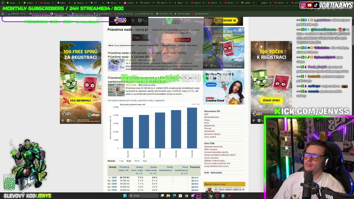This screenshot has width=354, height=199.
Task: Open the Sazka Hry logo in the top banner
Action: click(x=121, y=20)
